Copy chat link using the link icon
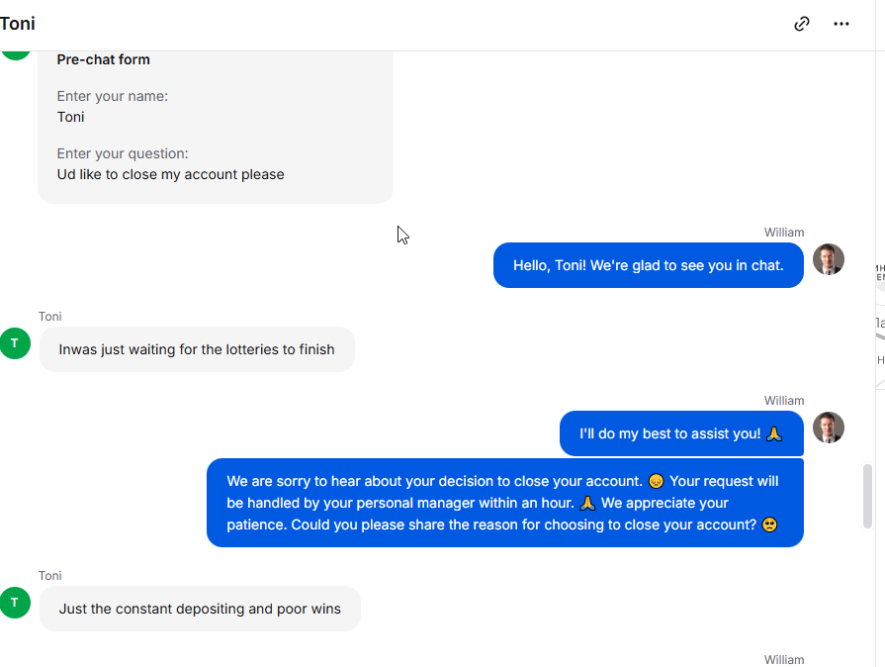 point(802,24)
